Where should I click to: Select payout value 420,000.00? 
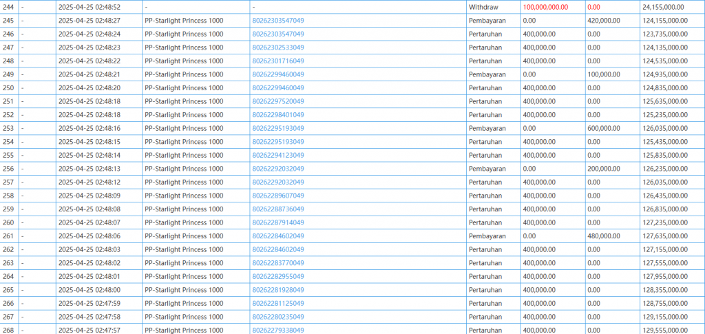pyautogui.click(x=604, y=21)
